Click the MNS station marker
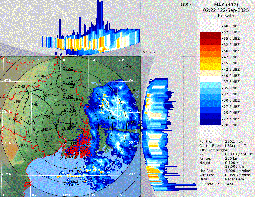The image size is (255, 197). 124,67
